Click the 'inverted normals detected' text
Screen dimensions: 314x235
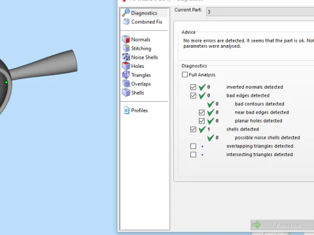point(254,87)
